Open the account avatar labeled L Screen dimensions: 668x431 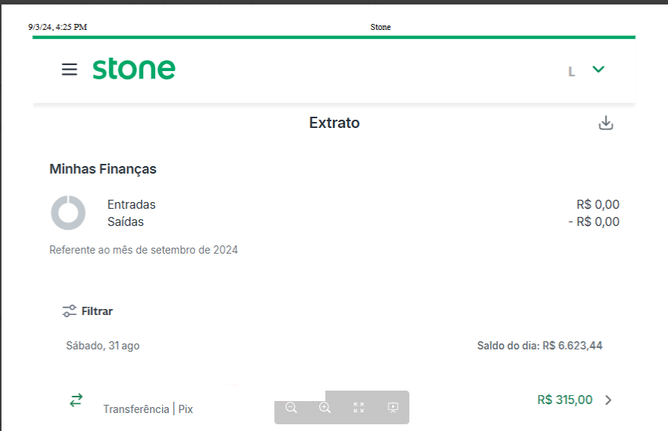click(571, 72)
